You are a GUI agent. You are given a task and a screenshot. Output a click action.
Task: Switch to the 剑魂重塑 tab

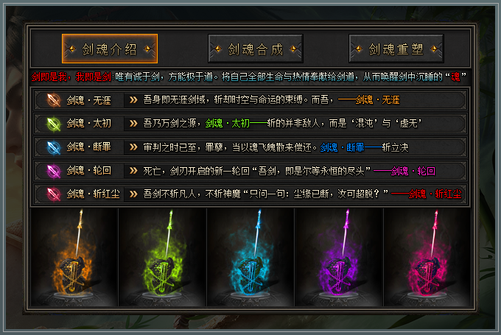point(396,49)
